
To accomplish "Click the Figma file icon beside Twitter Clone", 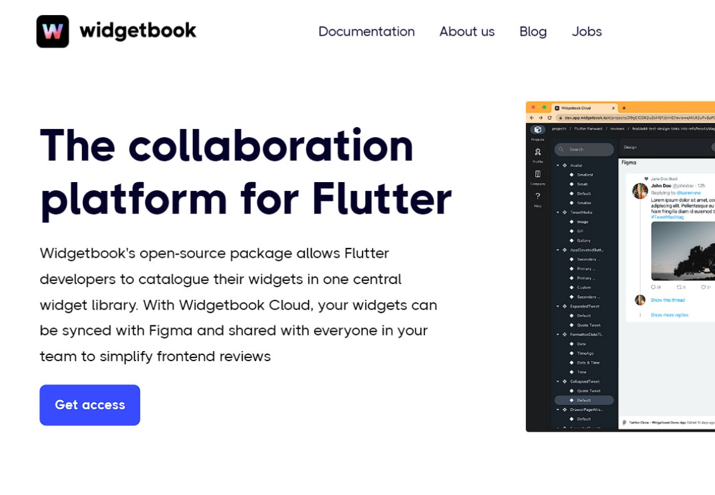I will (x=624, y=422).
